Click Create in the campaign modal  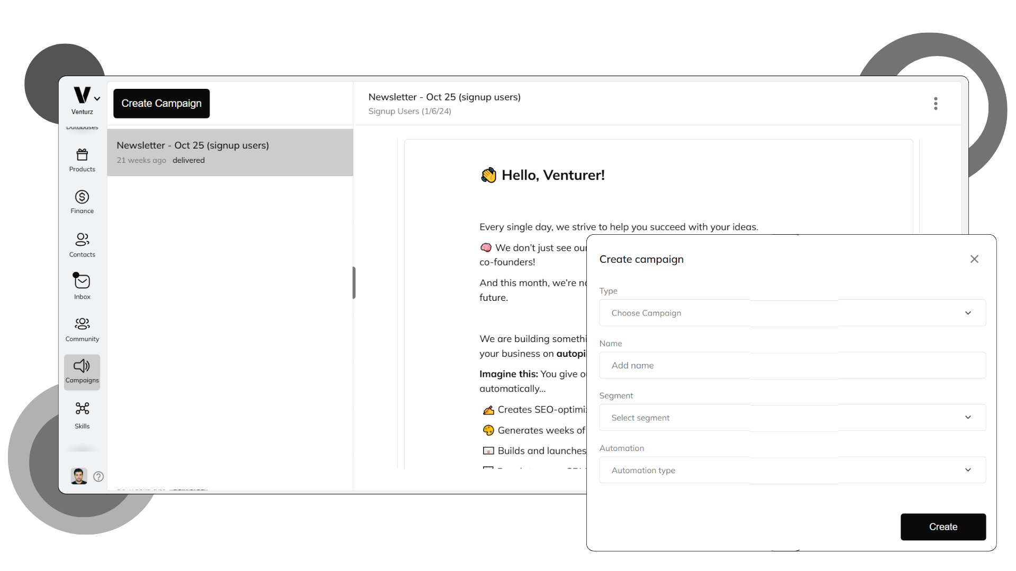(943, 527)
